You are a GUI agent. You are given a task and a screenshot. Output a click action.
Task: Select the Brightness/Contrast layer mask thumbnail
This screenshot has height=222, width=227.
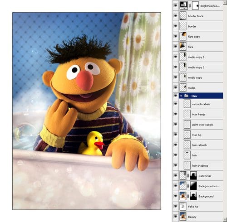(195, 5)
